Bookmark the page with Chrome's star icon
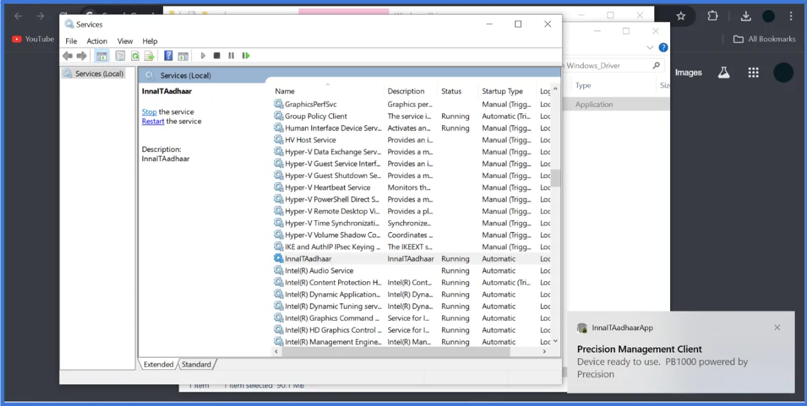Screen dimensions: 807x406 tap(681, 16)
